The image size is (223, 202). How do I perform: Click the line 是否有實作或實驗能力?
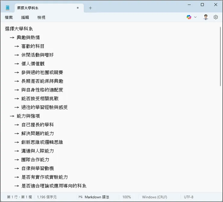(x=45, y=177)
